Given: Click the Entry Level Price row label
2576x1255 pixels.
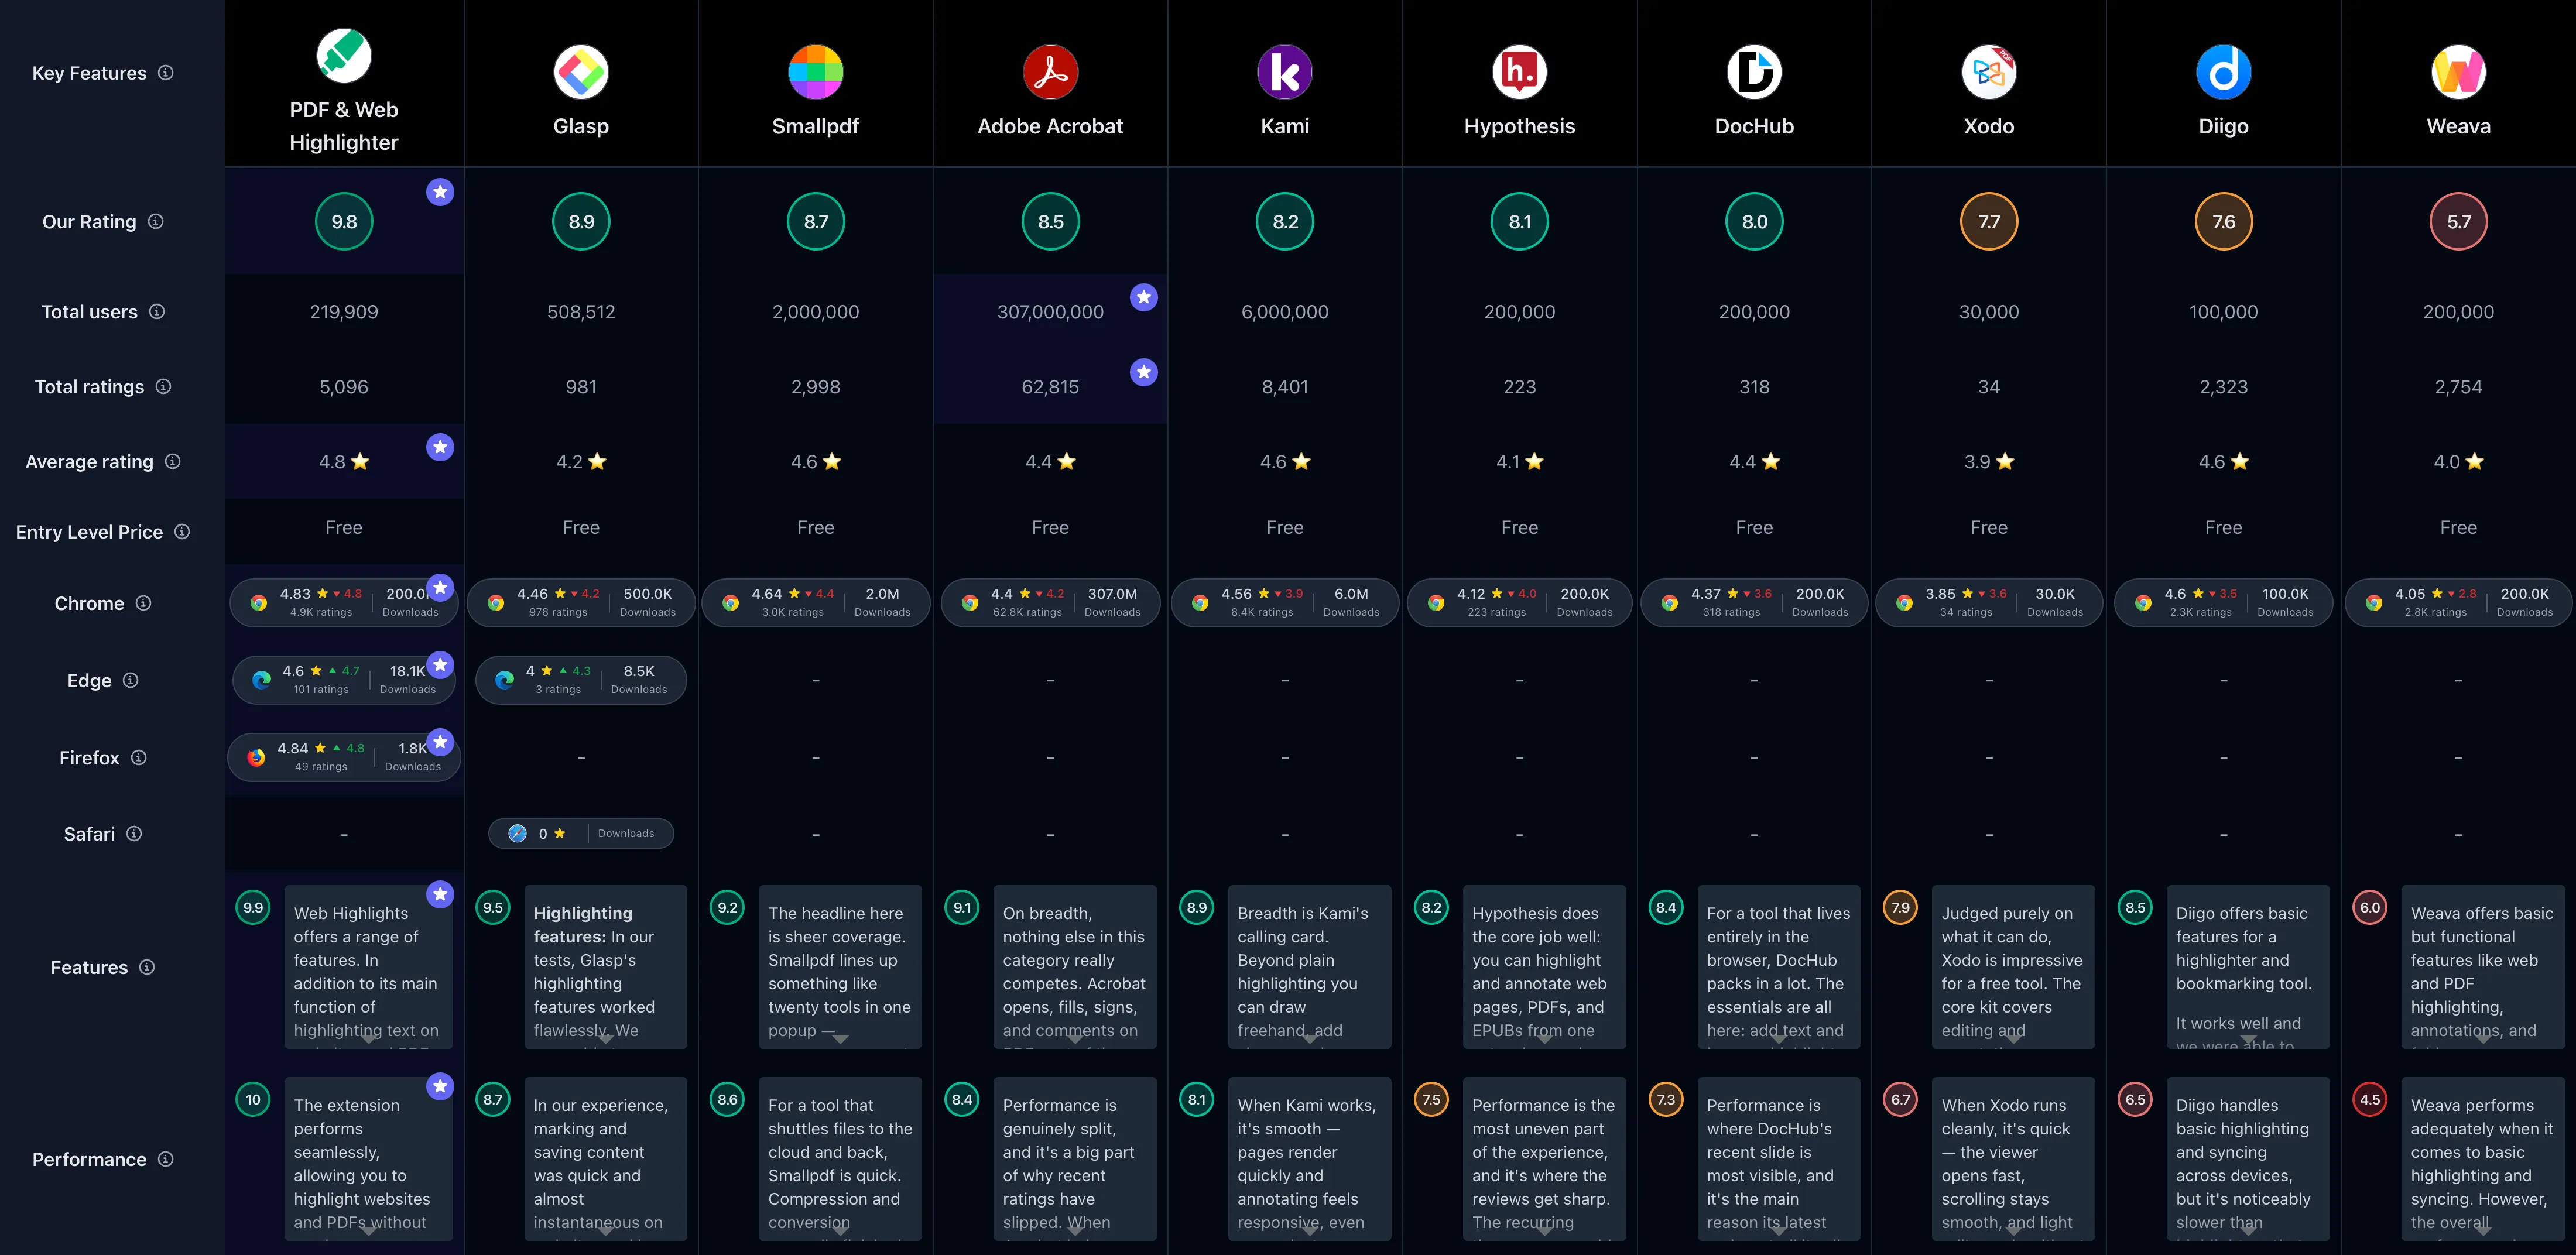Looking at the screenshot, I should (x=89, y=532).
